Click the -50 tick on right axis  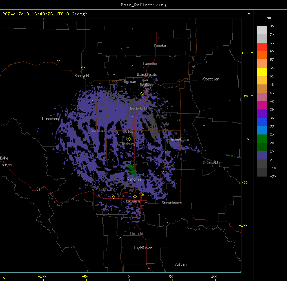pyautogui.click(x=244, y=182)
